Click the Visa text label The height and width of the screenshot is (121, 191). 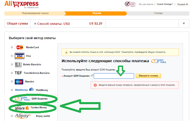[29, 56]
